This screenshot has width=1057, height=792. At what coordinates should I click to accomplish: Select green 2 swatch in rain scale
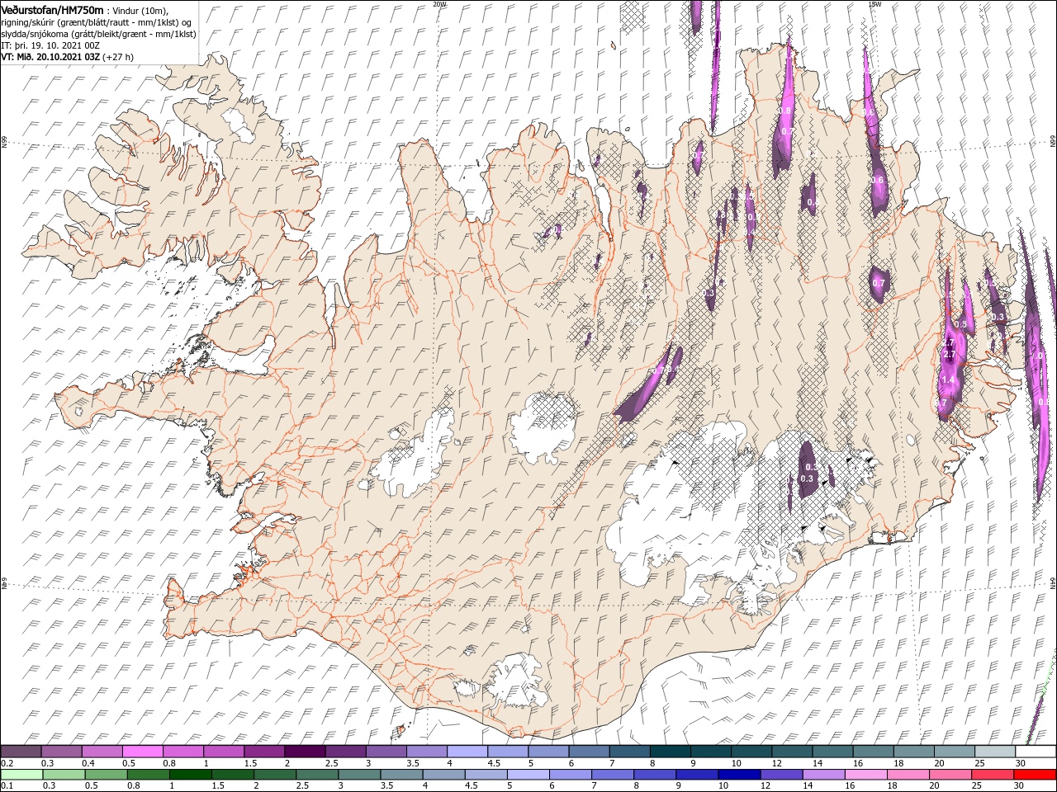pyautogui.click(x=275, y=775)
